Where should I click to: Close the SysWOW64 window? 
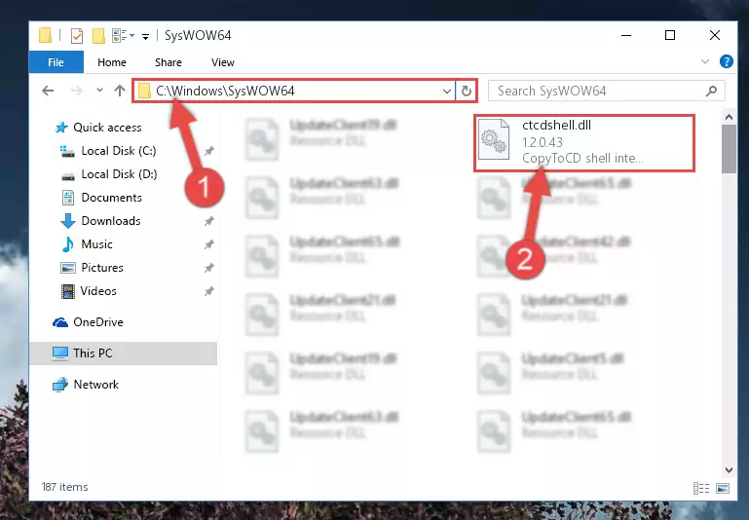[x=715, y=35]
